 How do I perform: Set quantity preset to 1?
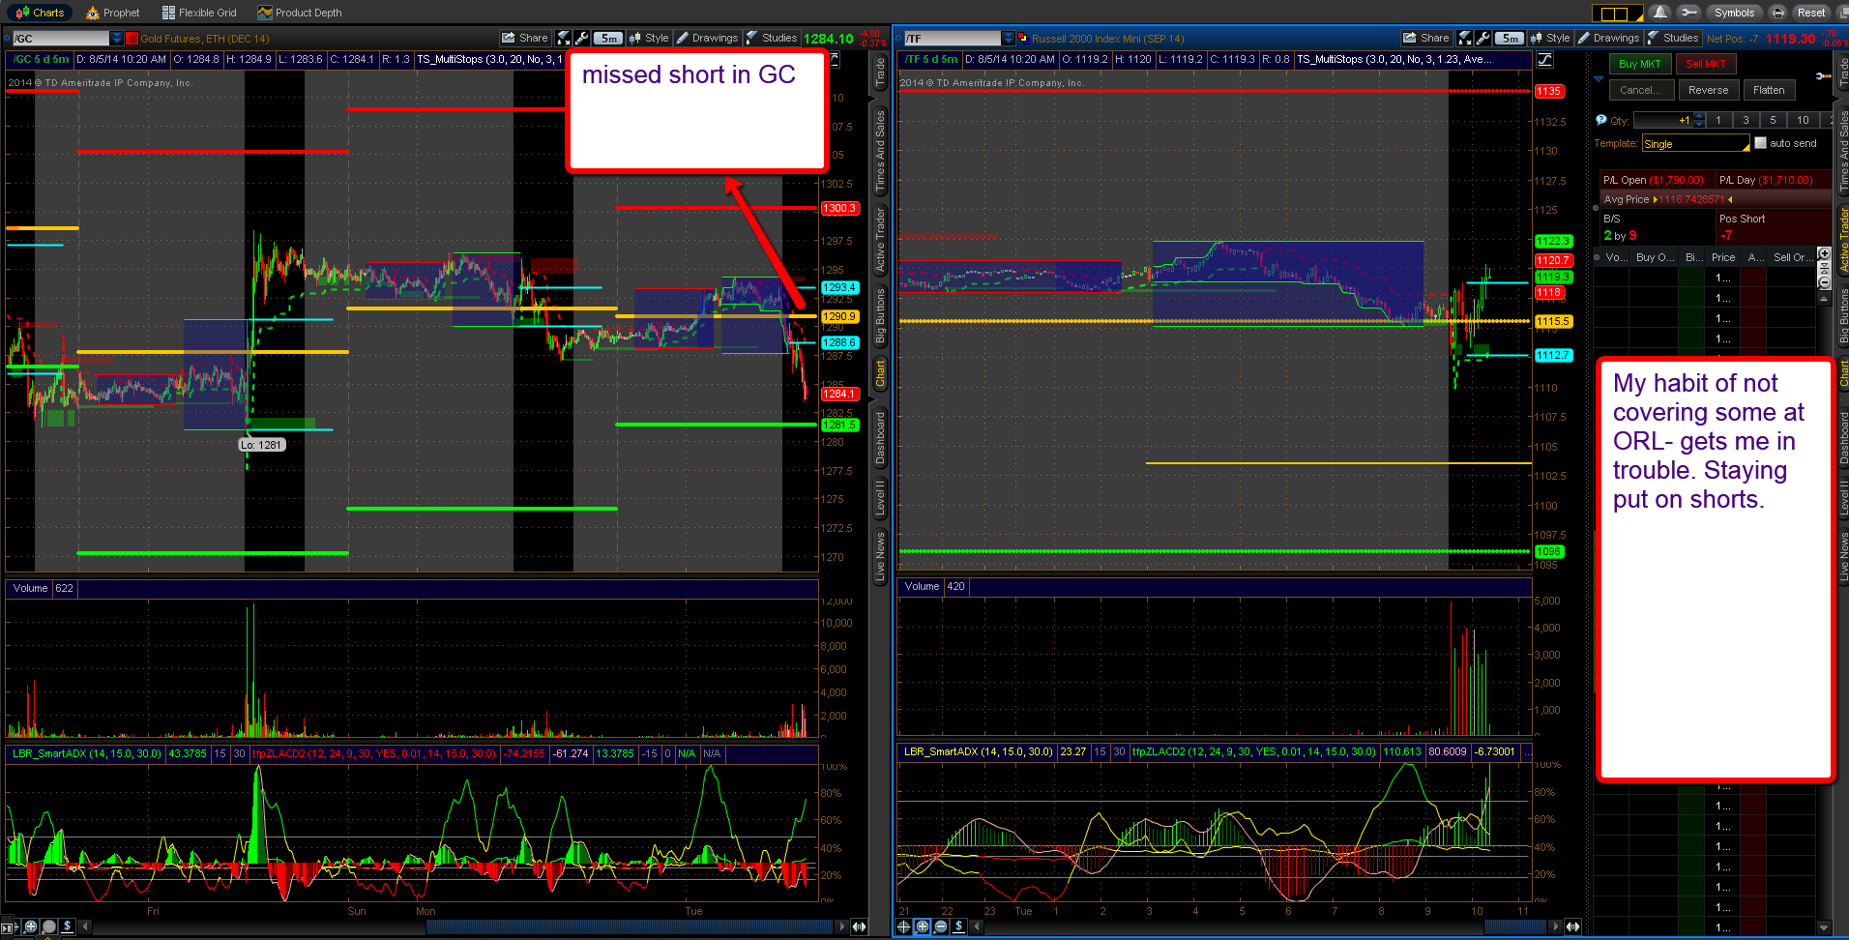coord(1718,120)
